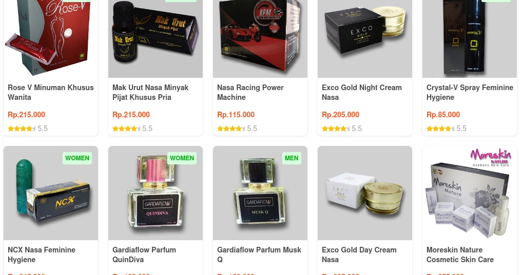
Task: Open the Exco Gold Night Cream Nasa link
Action: pos(362,92)
